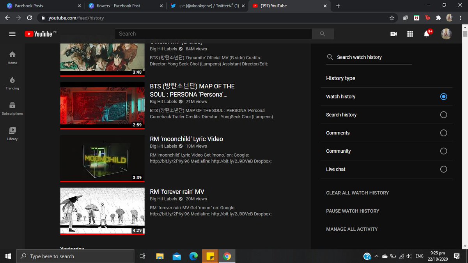
Task: Click PAUSE WATCH HISTORY
Action: tap(353, 211)
